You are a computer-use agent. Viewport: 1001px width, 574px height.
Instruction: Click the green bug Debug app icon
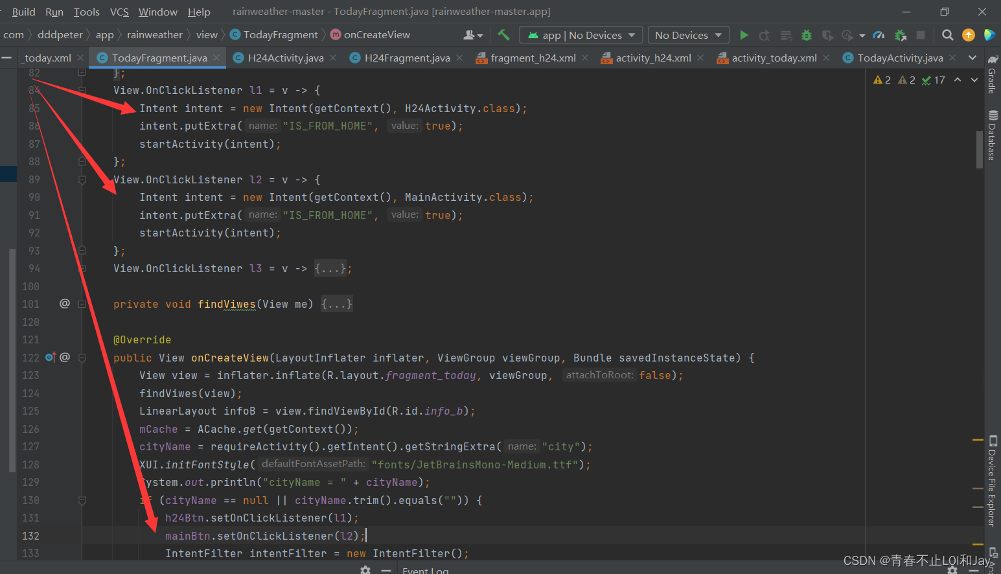807,35
